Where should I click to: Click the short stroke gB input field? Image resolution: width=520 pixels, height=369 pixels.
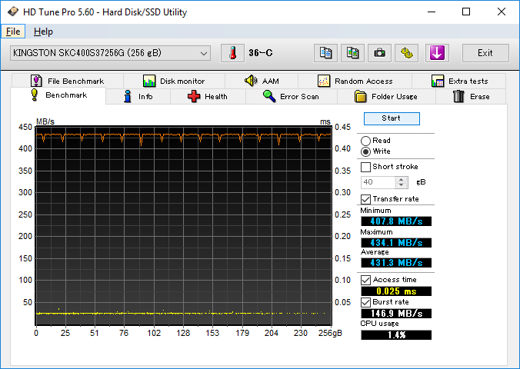pos(378,182)
